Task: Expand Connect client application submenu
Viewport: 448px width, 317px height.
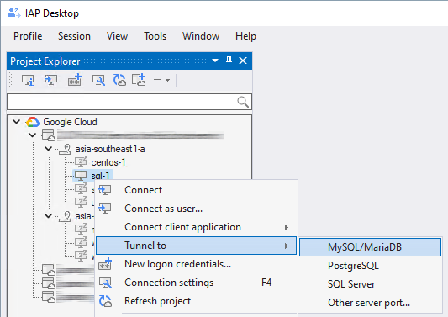Action: pyautogui.click(x=196, y=227)
